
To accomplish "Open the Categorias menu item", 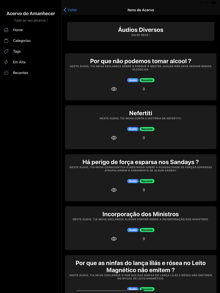I will click(31, 40).
